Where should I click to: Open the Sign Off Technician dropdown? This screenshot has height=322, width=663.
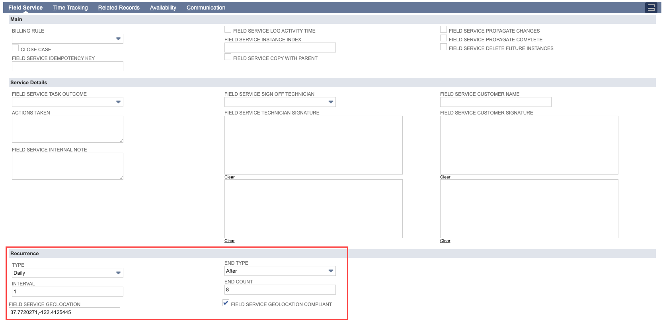(x=280, y=102)
